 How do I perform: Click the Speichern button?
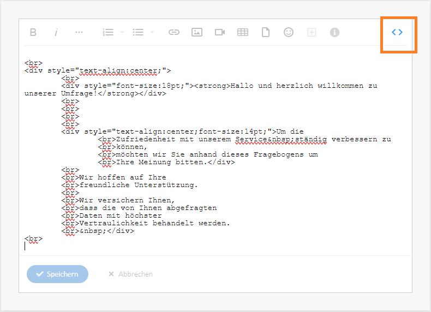coord(57,274)
